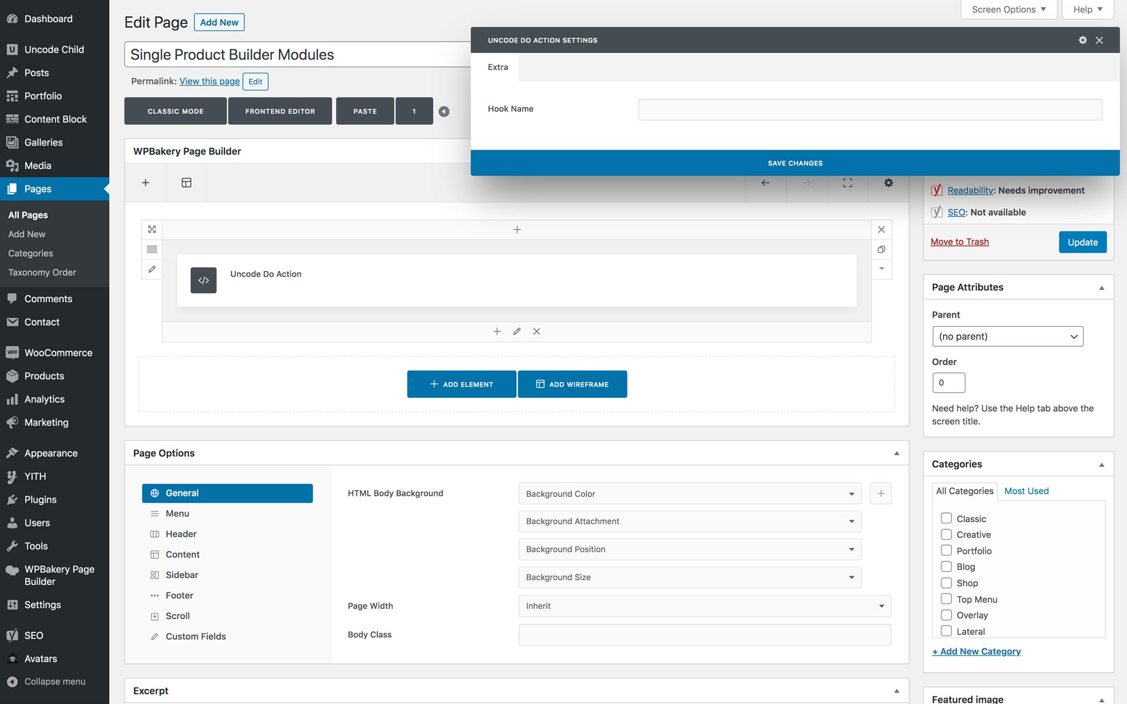The height and width of the screenshot is (704, 1127).
Task: Open the page settings gear in WPBakery toolbar
Action: click(888, 183)
